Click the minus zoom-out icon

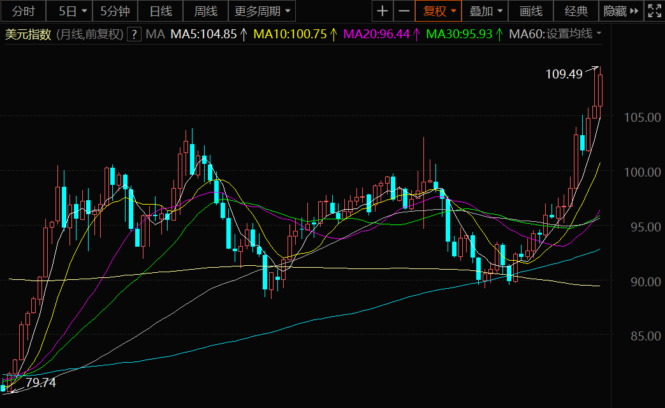[404, 11]
